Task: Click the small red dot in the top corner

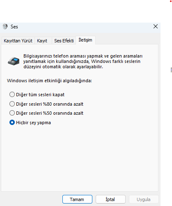Action: pyautogui.click(x=171, y=1)
